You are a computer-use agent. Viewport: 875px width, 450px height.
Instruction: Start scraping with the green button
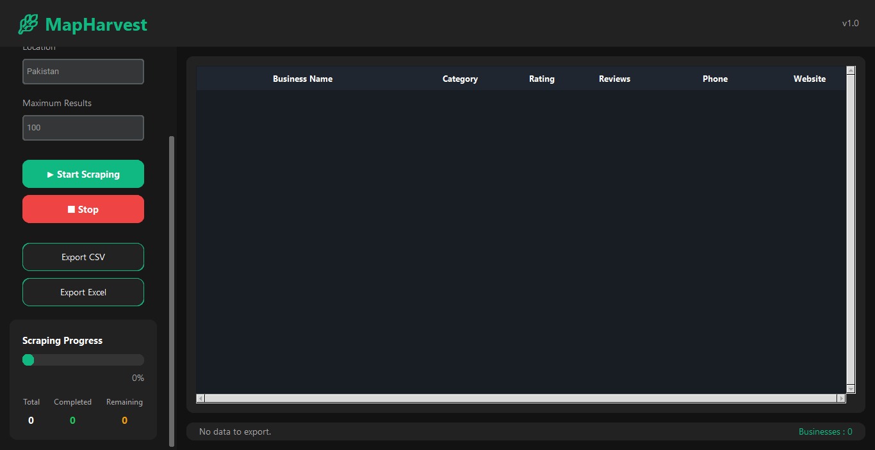83,174
